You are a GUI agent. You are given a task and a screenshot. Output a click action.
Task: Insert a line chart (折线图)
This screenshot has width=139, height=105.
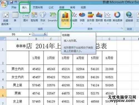point(74,18)
